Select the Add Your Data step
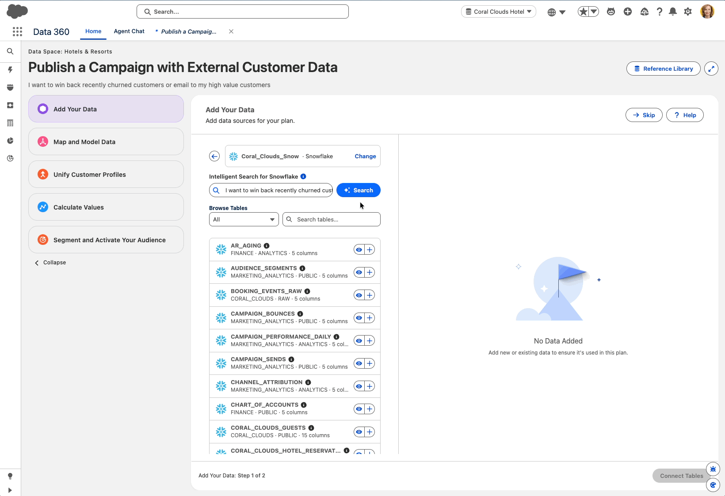This screenshot has width=725, height=496. click(x=106, y=109)
